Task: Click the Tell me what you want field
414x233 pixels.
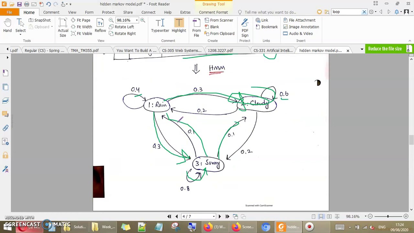Action: click(x=270, y=12)
